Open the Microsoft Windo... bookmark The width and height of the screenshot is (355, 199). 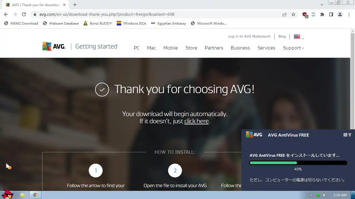[209, 23]
